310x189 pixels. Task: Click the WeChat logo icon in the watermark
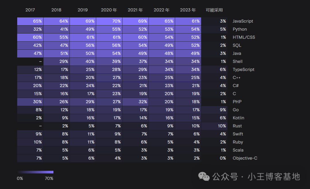click(204, 177)
